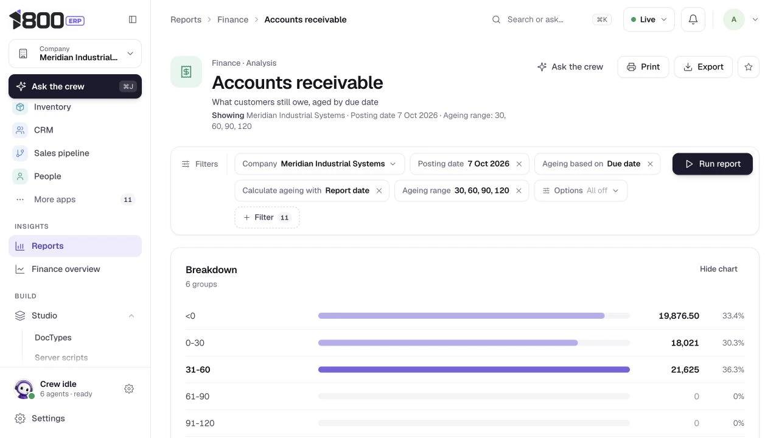
Task: Click the 31-60 ageing bar
Action: [474, 369]
